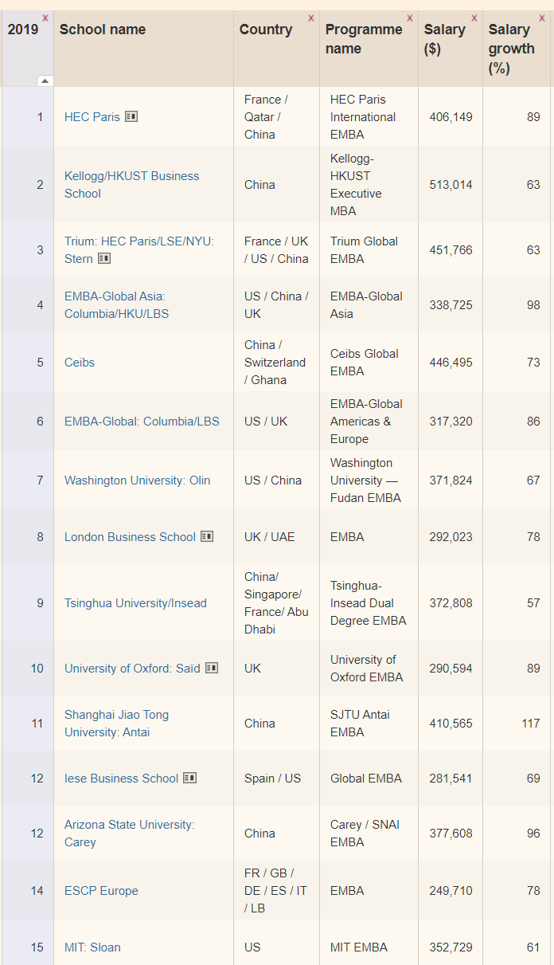The height and width of the screenshot is (965, 554).
Task: Open Kellogg/HKUST Business School link
Action: coord(132,184)
